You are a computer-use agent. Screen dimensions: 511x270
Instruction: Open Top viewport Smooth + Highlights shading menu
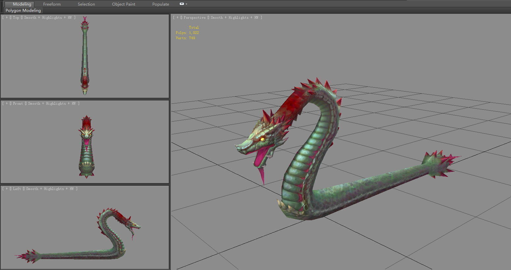point(48,17)
